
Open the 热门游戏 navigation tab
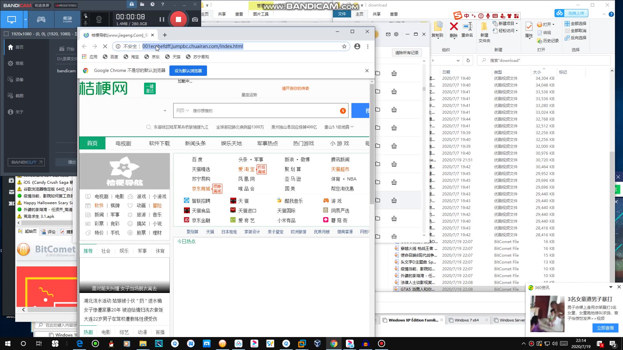[303, 143]
